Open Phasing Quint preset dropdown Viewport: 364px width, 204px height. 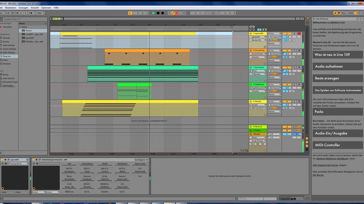pos(18,163)
